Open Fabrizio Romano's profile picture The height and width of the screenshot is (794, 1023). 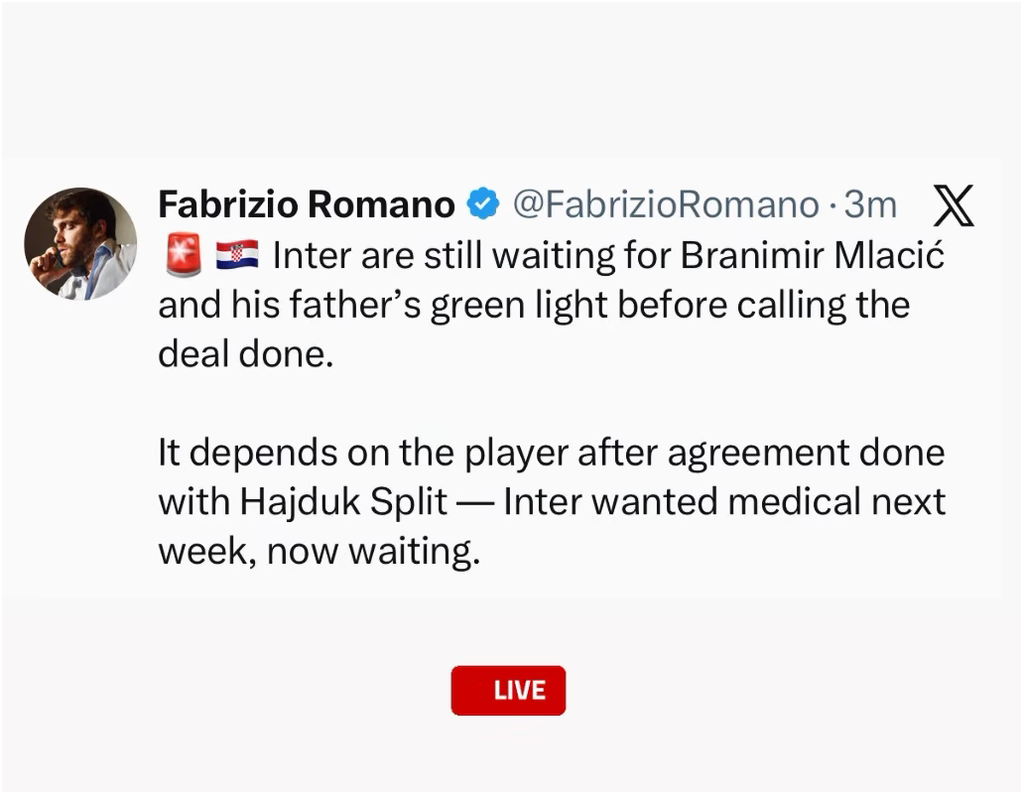point(81,244)
